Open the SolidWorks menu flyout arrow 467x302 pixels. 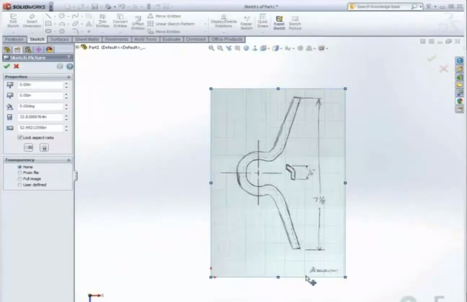(x=51, y=6)
